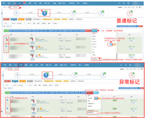Open the red 异常标记 dropdown button above the 异常标记 order table

[x=90, y=93]
